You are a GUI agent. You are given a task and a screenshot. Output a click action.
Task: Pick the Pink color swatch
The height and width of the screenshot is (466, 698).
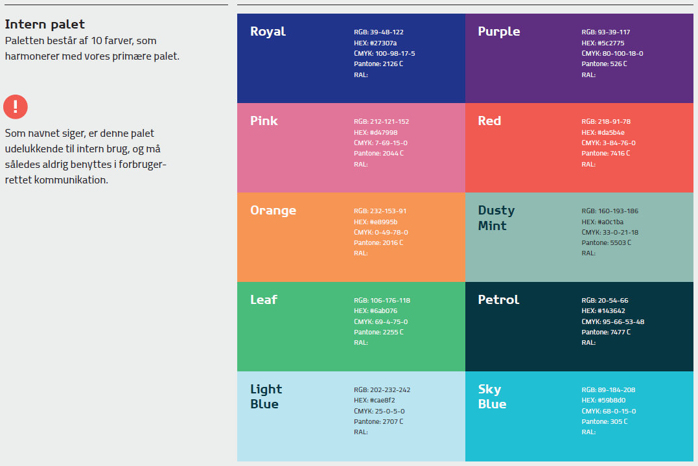point(351,148)
